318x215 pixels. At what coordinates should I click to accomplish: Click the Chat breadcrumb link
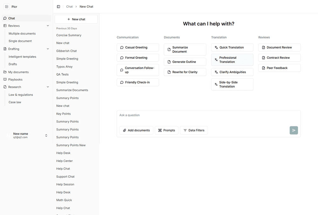point(69,7)
